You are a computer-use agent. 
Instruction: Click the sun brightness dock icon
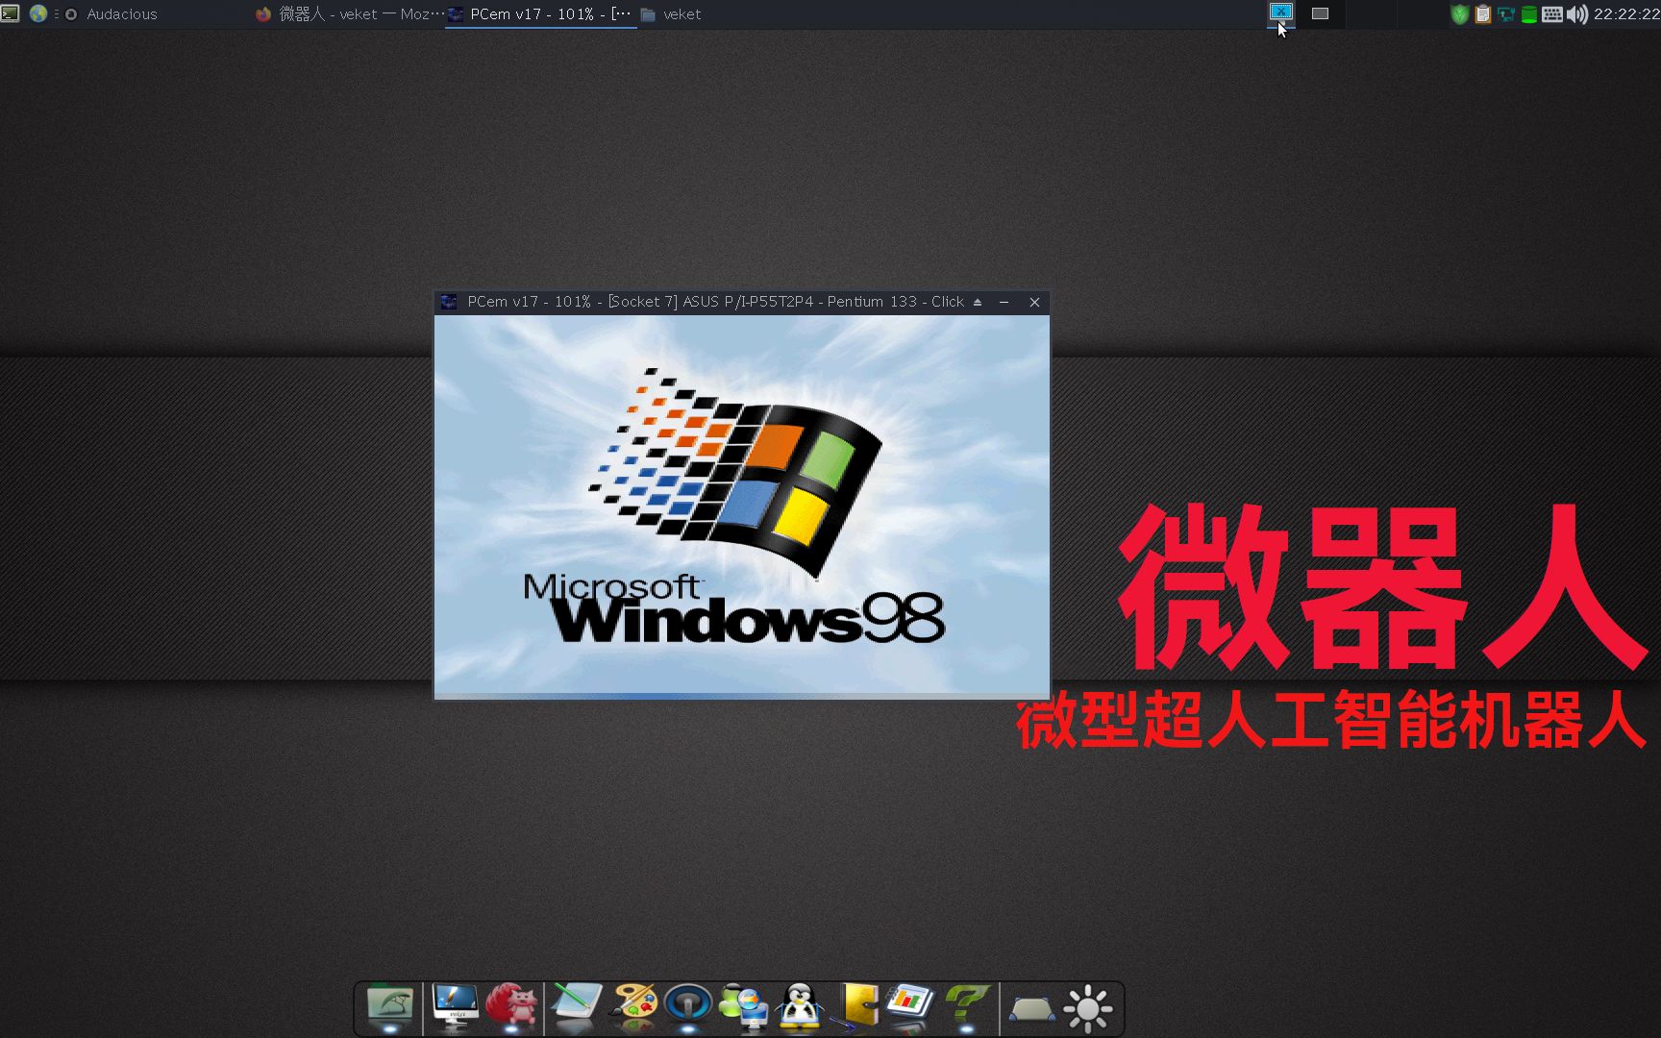click(x=1088, y=1009)
